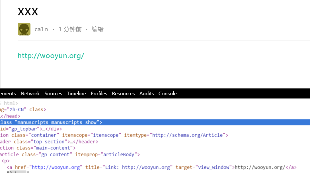Screen dimensions: 310x173
Task: Click the itemtype http://schema.org/Article value
Action: [x=187, y=135]
